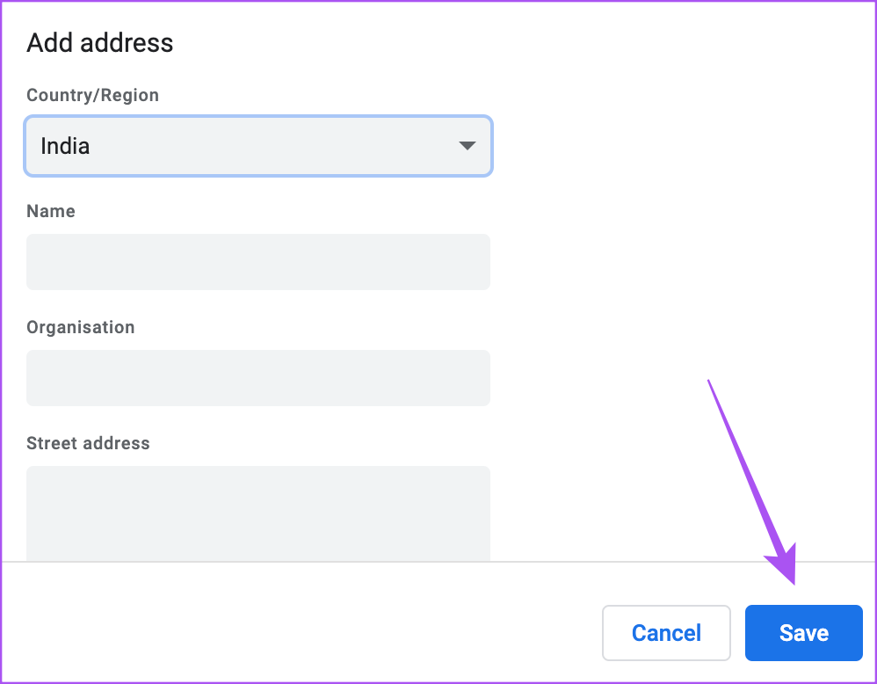Click the Name field label
This screenshot has width=877, height=684.
(x=50, y=211)
